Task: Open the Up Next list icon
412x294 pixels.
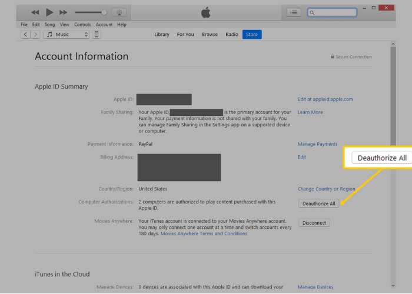Action: tap(294, 12)
